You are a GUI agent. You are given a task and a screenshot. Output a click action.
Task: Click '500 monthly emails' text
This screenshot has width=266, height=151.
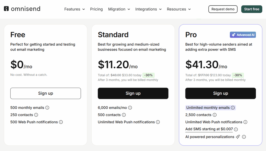[x=27, y=108]
